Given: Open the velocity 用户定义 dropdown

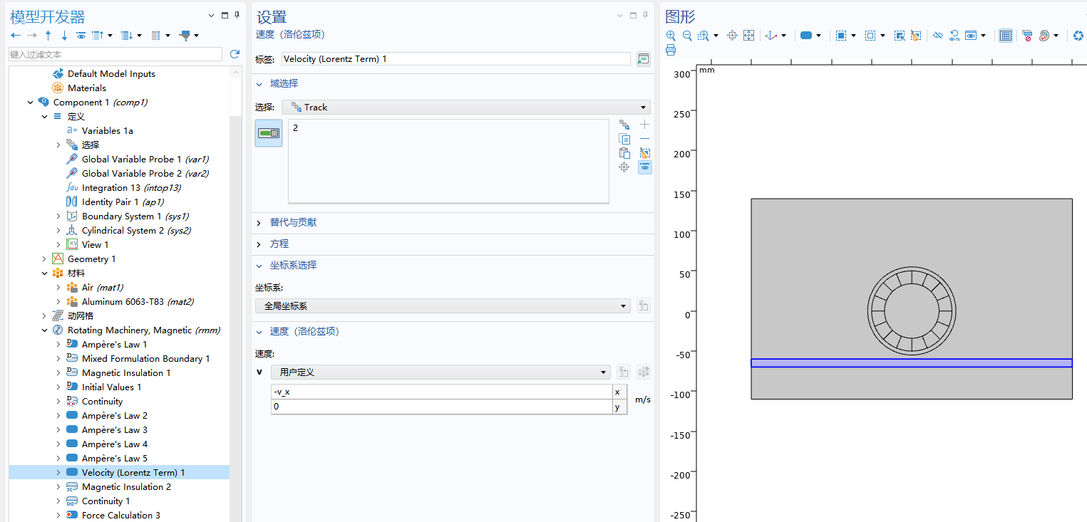Looking at the screenshot, I should click(441, 372).
